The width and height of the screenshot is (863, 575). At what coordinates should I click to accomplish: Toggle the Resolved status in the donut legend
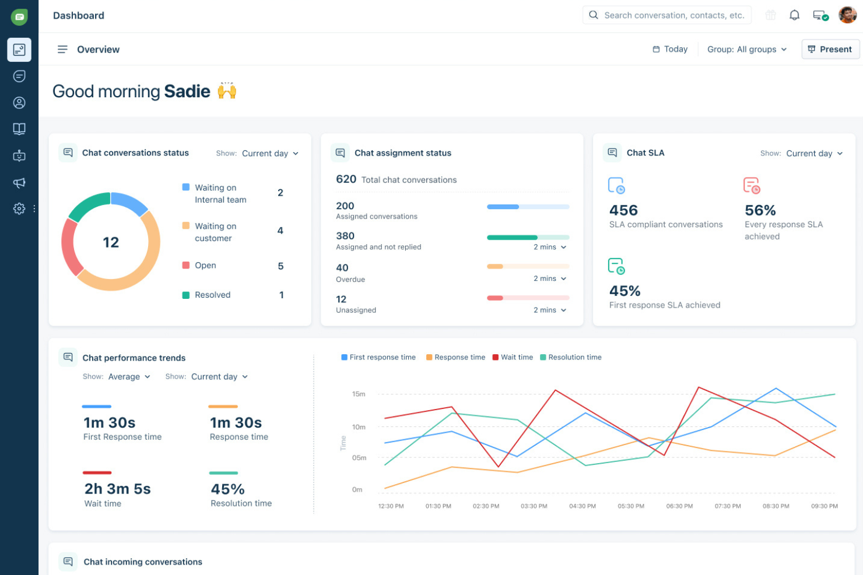coord(212,295)
